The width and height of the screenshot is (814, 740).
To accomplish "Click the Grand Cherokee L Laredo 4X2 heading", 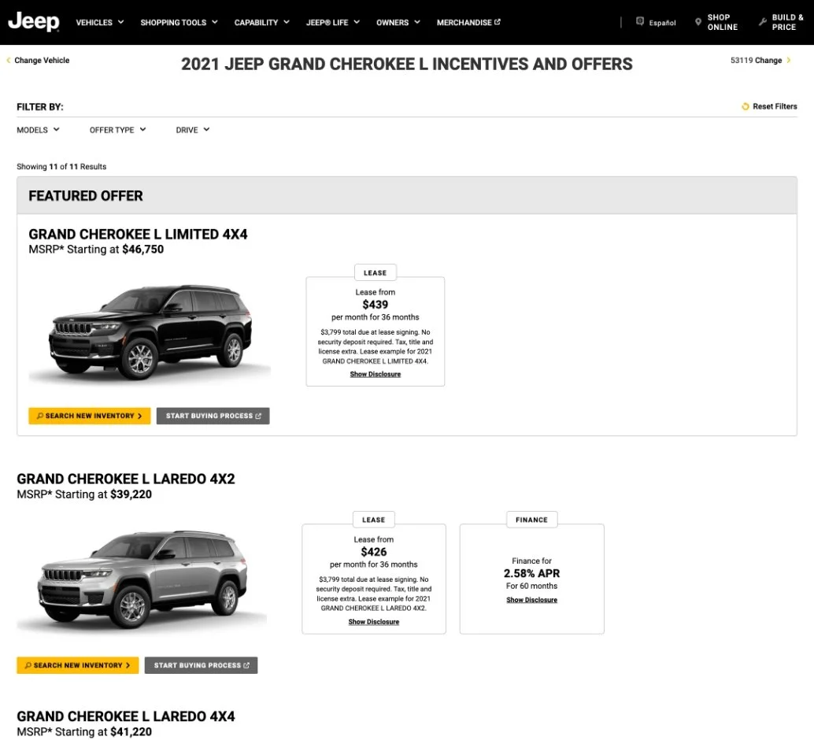I will [126, 479].
